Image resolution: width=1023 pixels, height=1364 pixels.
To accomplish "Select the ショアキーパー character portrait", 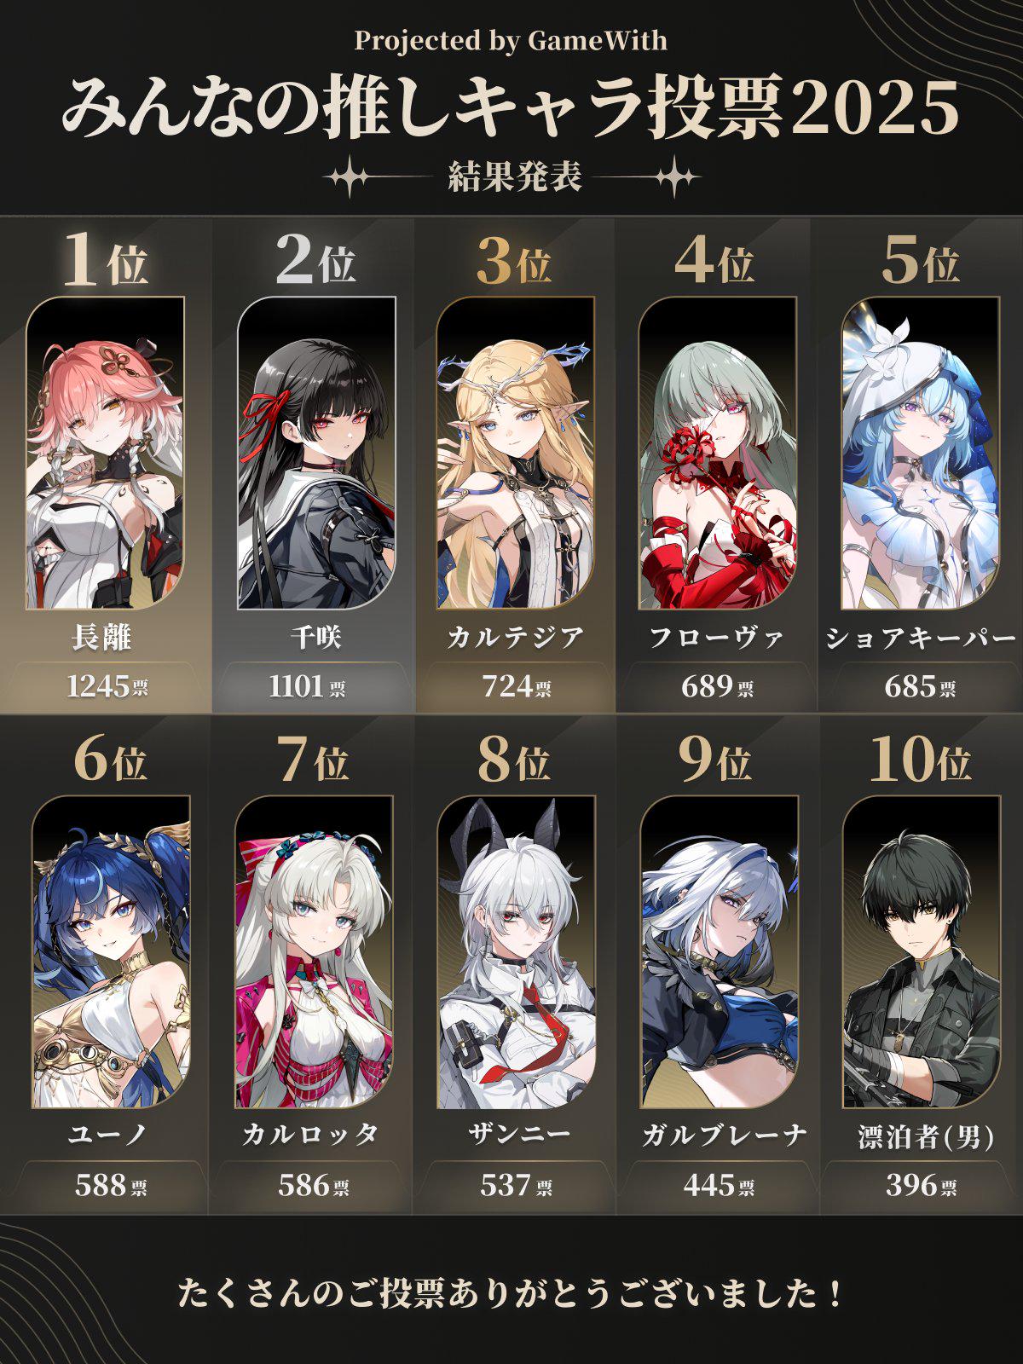I will coord(920,453).
